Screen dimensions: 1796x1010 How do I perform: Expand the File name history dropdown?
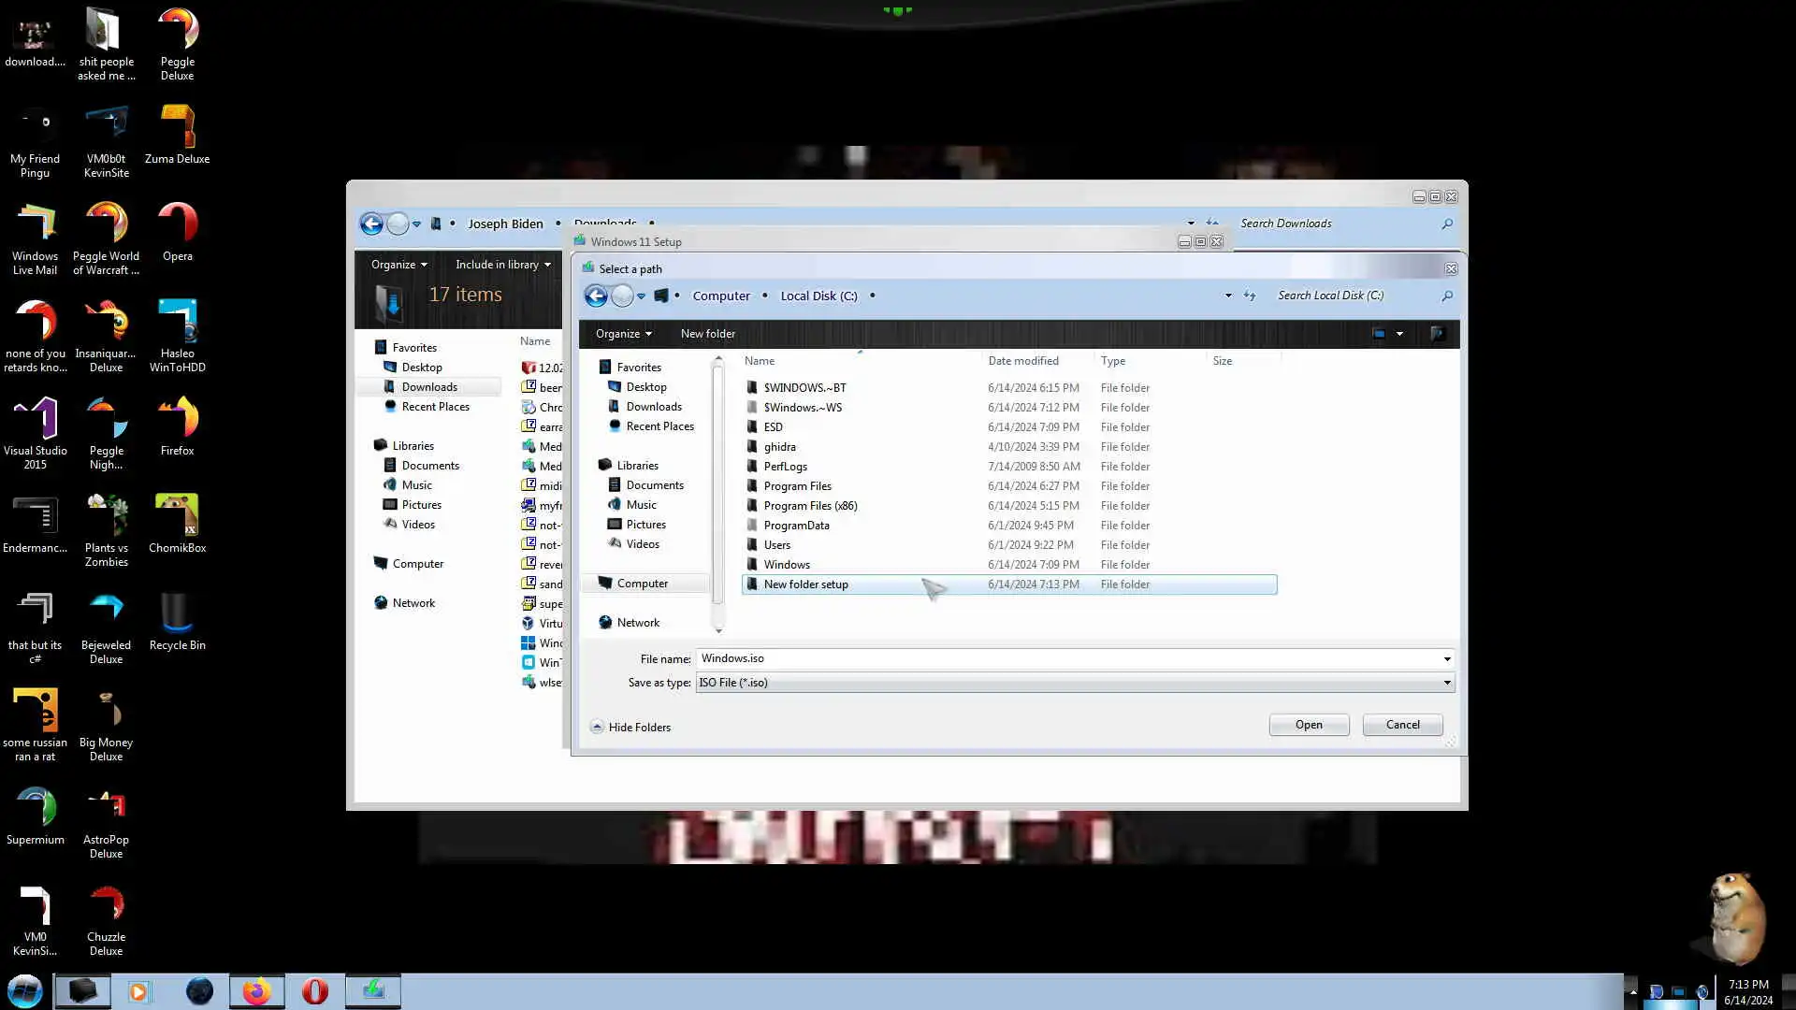pos(1446,658)
